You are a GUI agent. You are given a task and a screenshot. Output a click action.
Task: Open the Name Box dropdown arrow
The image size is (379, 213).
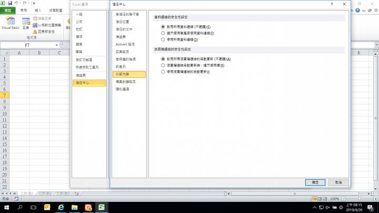56,45
